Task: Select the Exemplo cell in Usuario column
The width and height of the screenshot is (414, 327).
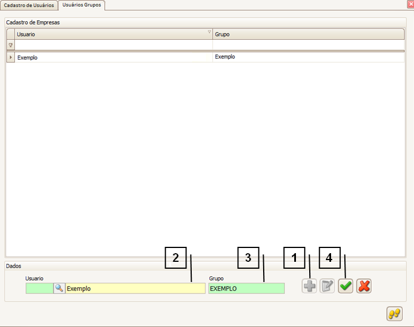Action: click(109, 58)
